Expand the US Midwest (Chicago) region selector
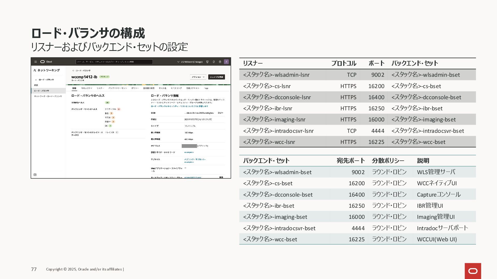The height and width of the screenshot is (279, 497). click(x=190, y=62)
